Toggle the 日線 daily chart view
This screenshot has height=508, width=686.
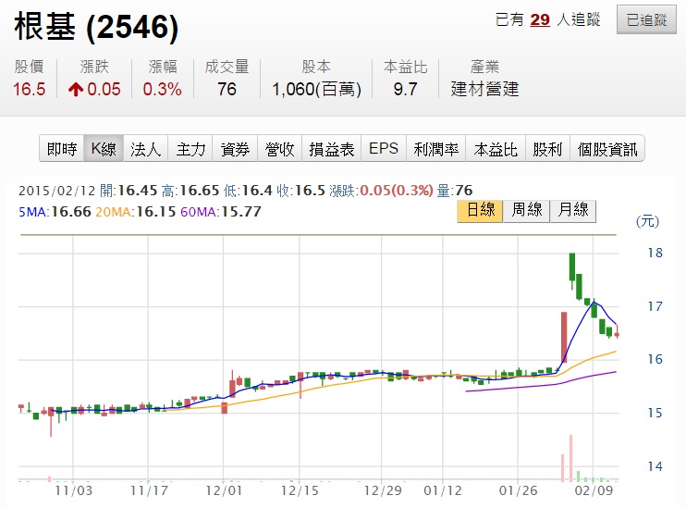pos(480,211)
